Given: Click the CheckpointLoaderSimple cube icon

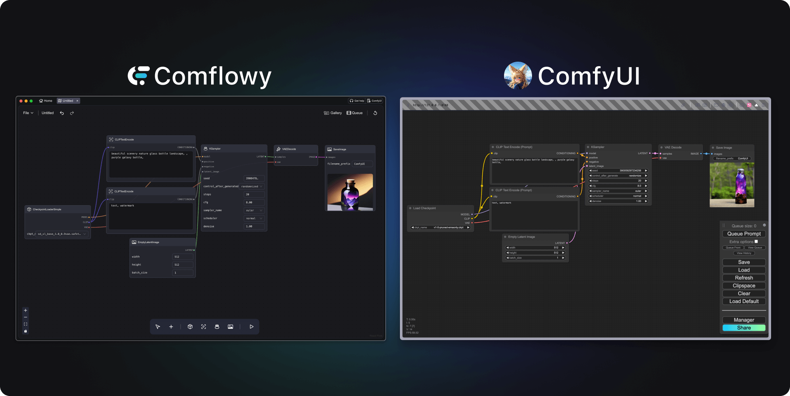Looking at the screenshot, I should [29, 209].
